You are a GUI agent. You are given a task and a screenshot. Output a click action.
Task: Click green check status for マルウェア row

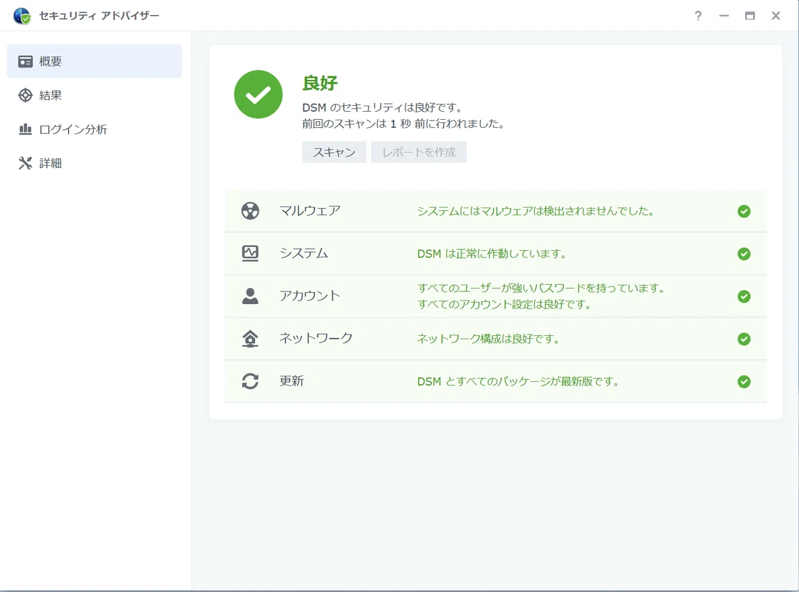pyautogui.click(x=744, y=211)
